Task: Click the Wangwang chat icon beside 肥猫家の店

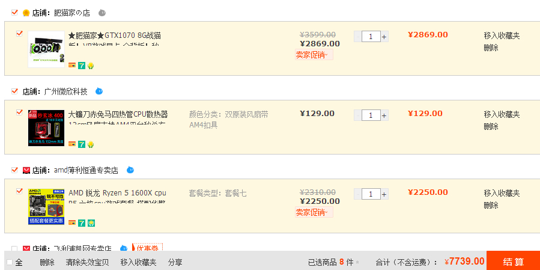Action: (102, 12)
